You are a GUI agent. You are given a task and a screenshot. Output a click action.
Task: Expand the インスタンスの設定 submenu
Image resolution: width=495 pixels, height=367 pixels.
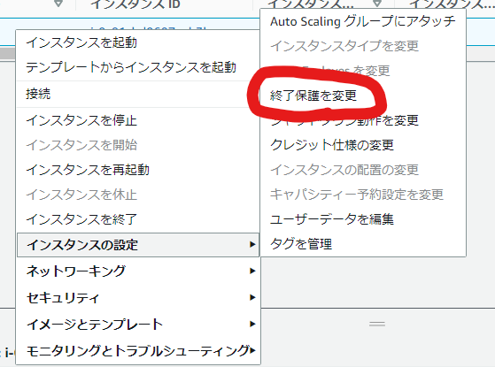tap(138, 245)
